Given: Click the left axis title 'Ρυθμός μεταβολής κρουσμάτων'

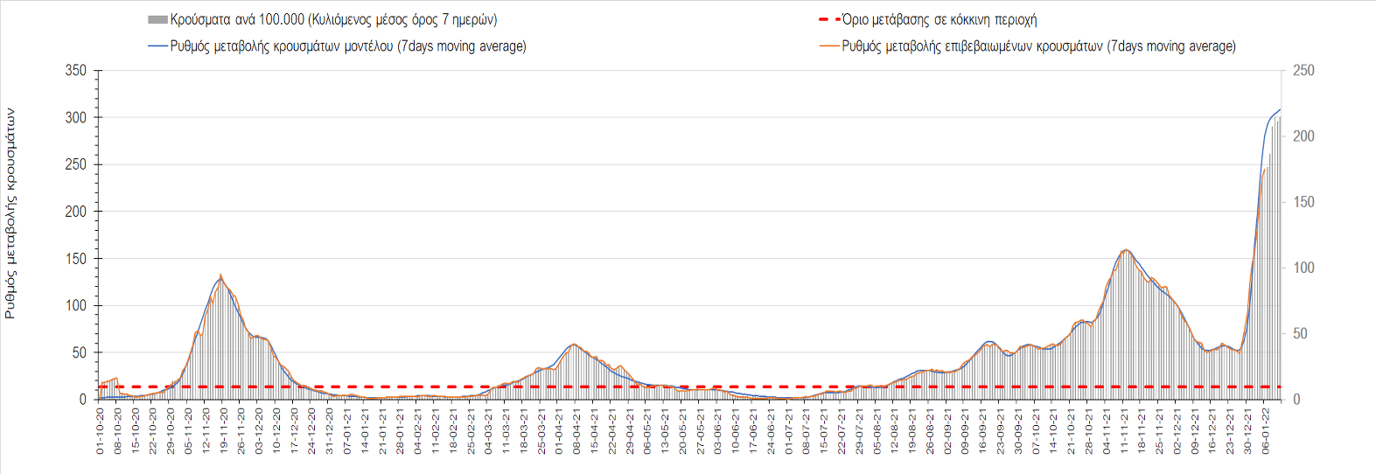Looking at the screenshot, I should [x=10, y=213].
